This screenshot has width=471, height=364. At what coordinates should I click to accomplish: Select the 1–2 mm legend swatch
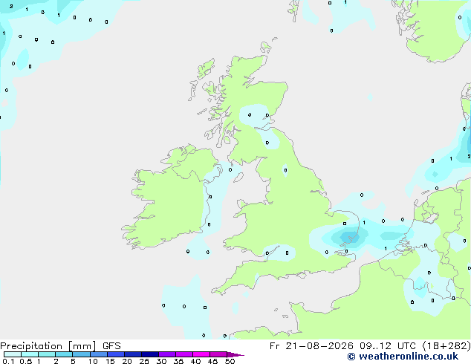pyautogui.click(x=47, y=354)
